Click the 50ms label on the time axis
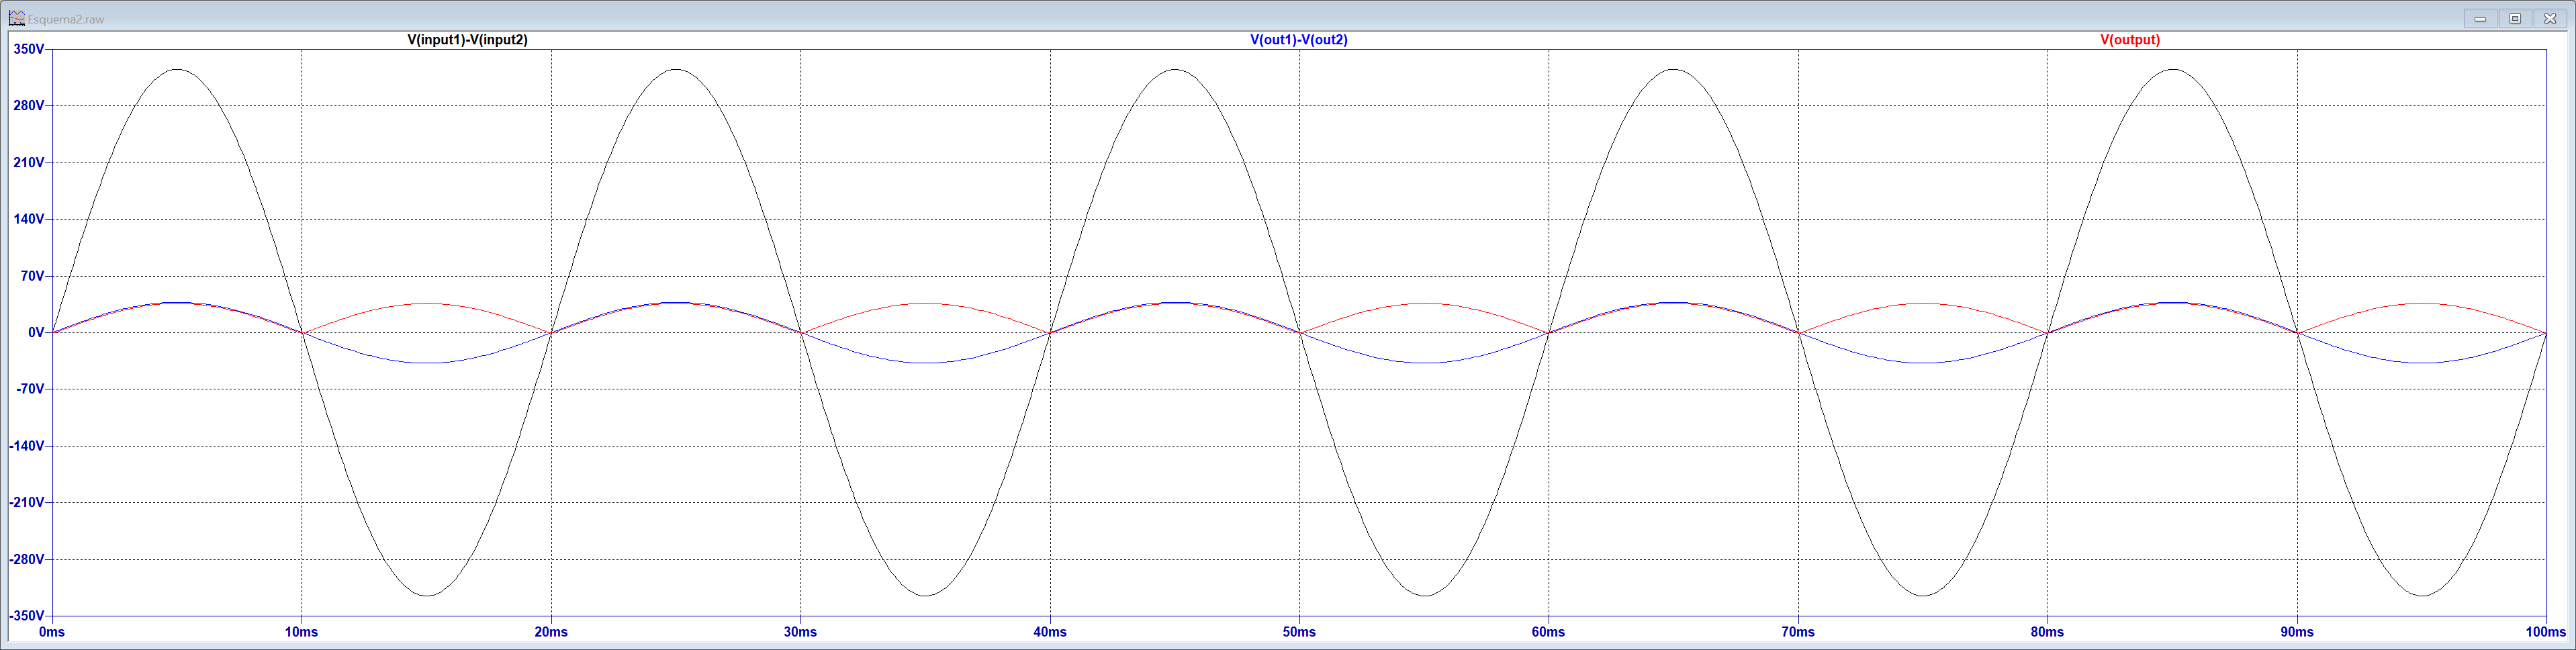This screenshot has height=650, width=2576. tap(1299, 632)
